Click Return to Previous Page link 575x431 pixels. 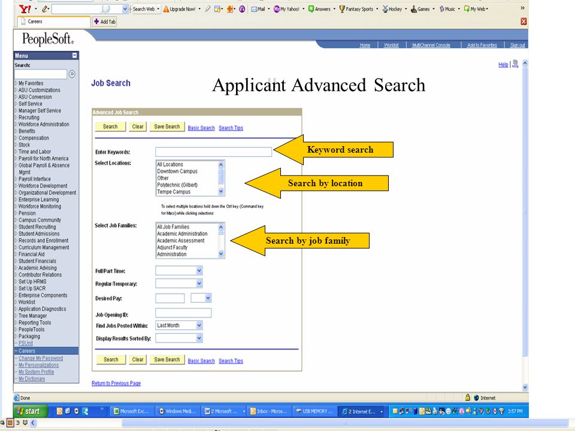tap(116, 383)
